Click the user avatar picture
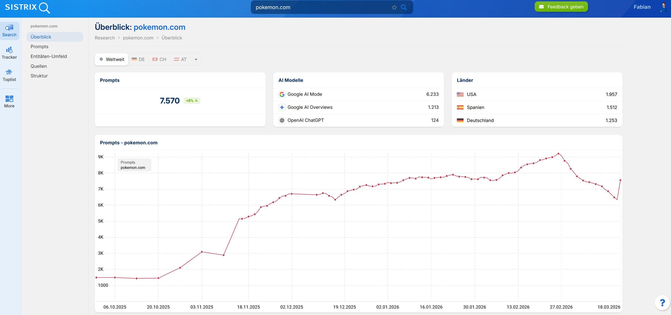The width and height of the screenshot is (671, 315). (664, 7)
